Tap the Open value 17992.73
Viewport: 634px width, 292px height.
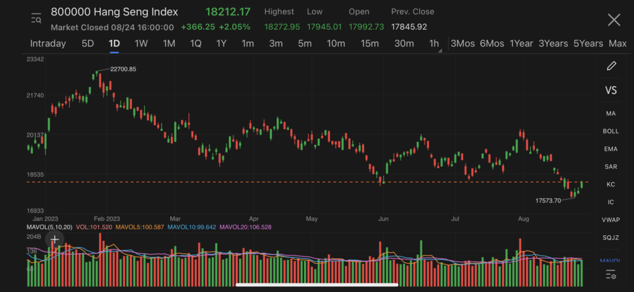coord(367,27)
